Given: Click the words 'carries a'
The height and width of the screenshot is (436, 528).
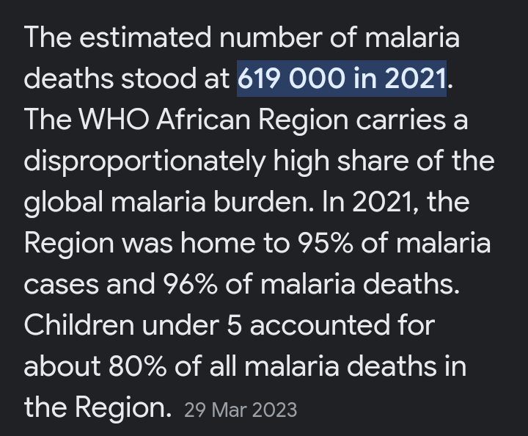Looking at the screenshot, I should point(412,120).
